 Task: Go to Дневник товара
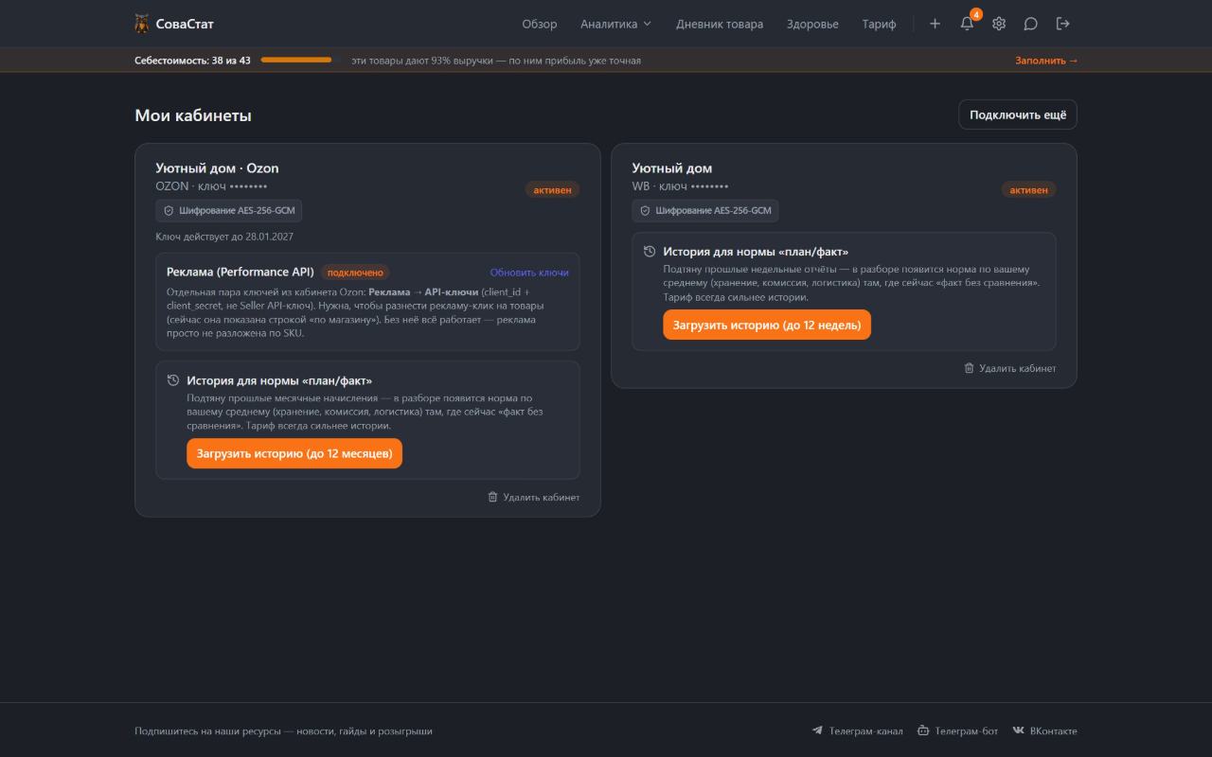(720, 24)
